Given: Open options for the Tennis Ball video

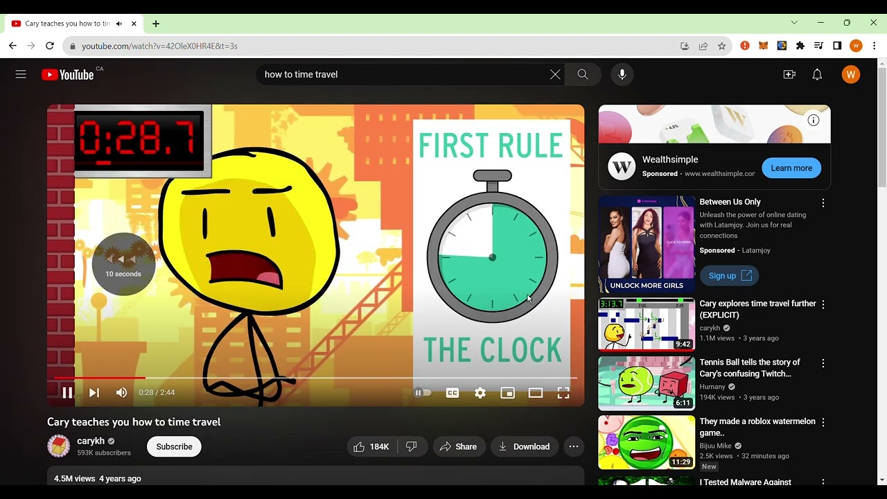Looking at the screenshot, I should coord(823,364).
